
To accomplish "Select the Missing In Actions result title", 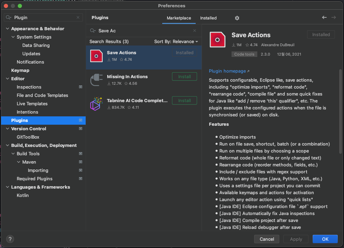I will click(x=127, y=77).
